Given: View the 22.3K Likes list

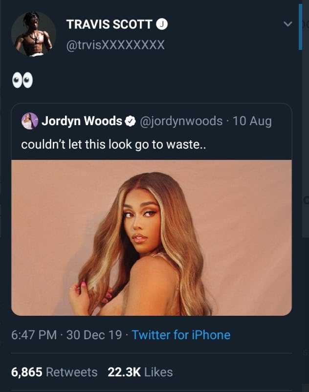Looking at the screenshot, I should point(140,372).
